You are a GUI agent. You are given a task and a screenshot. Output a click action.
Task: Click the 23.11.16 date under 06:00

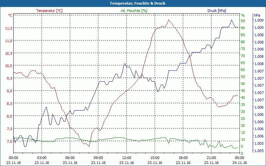tap(70, 163)
